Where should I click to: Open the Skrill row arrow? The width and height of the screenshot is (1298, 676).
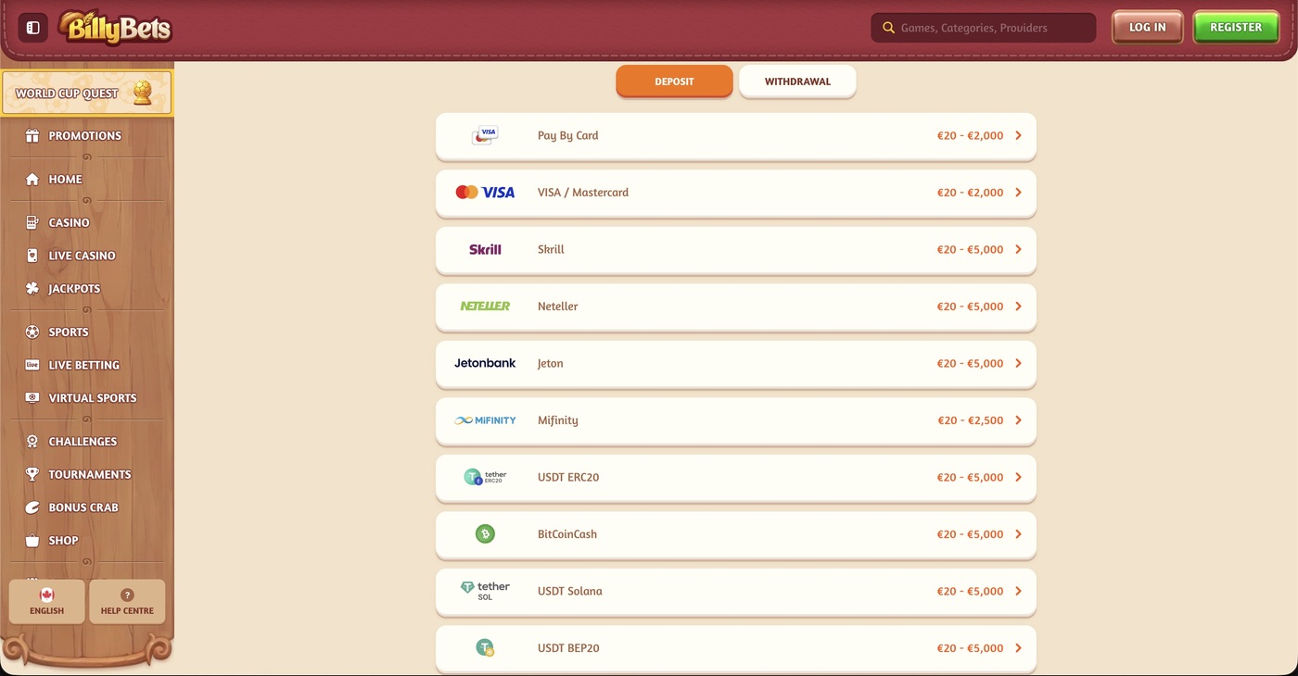click(x=1018, y=249)
